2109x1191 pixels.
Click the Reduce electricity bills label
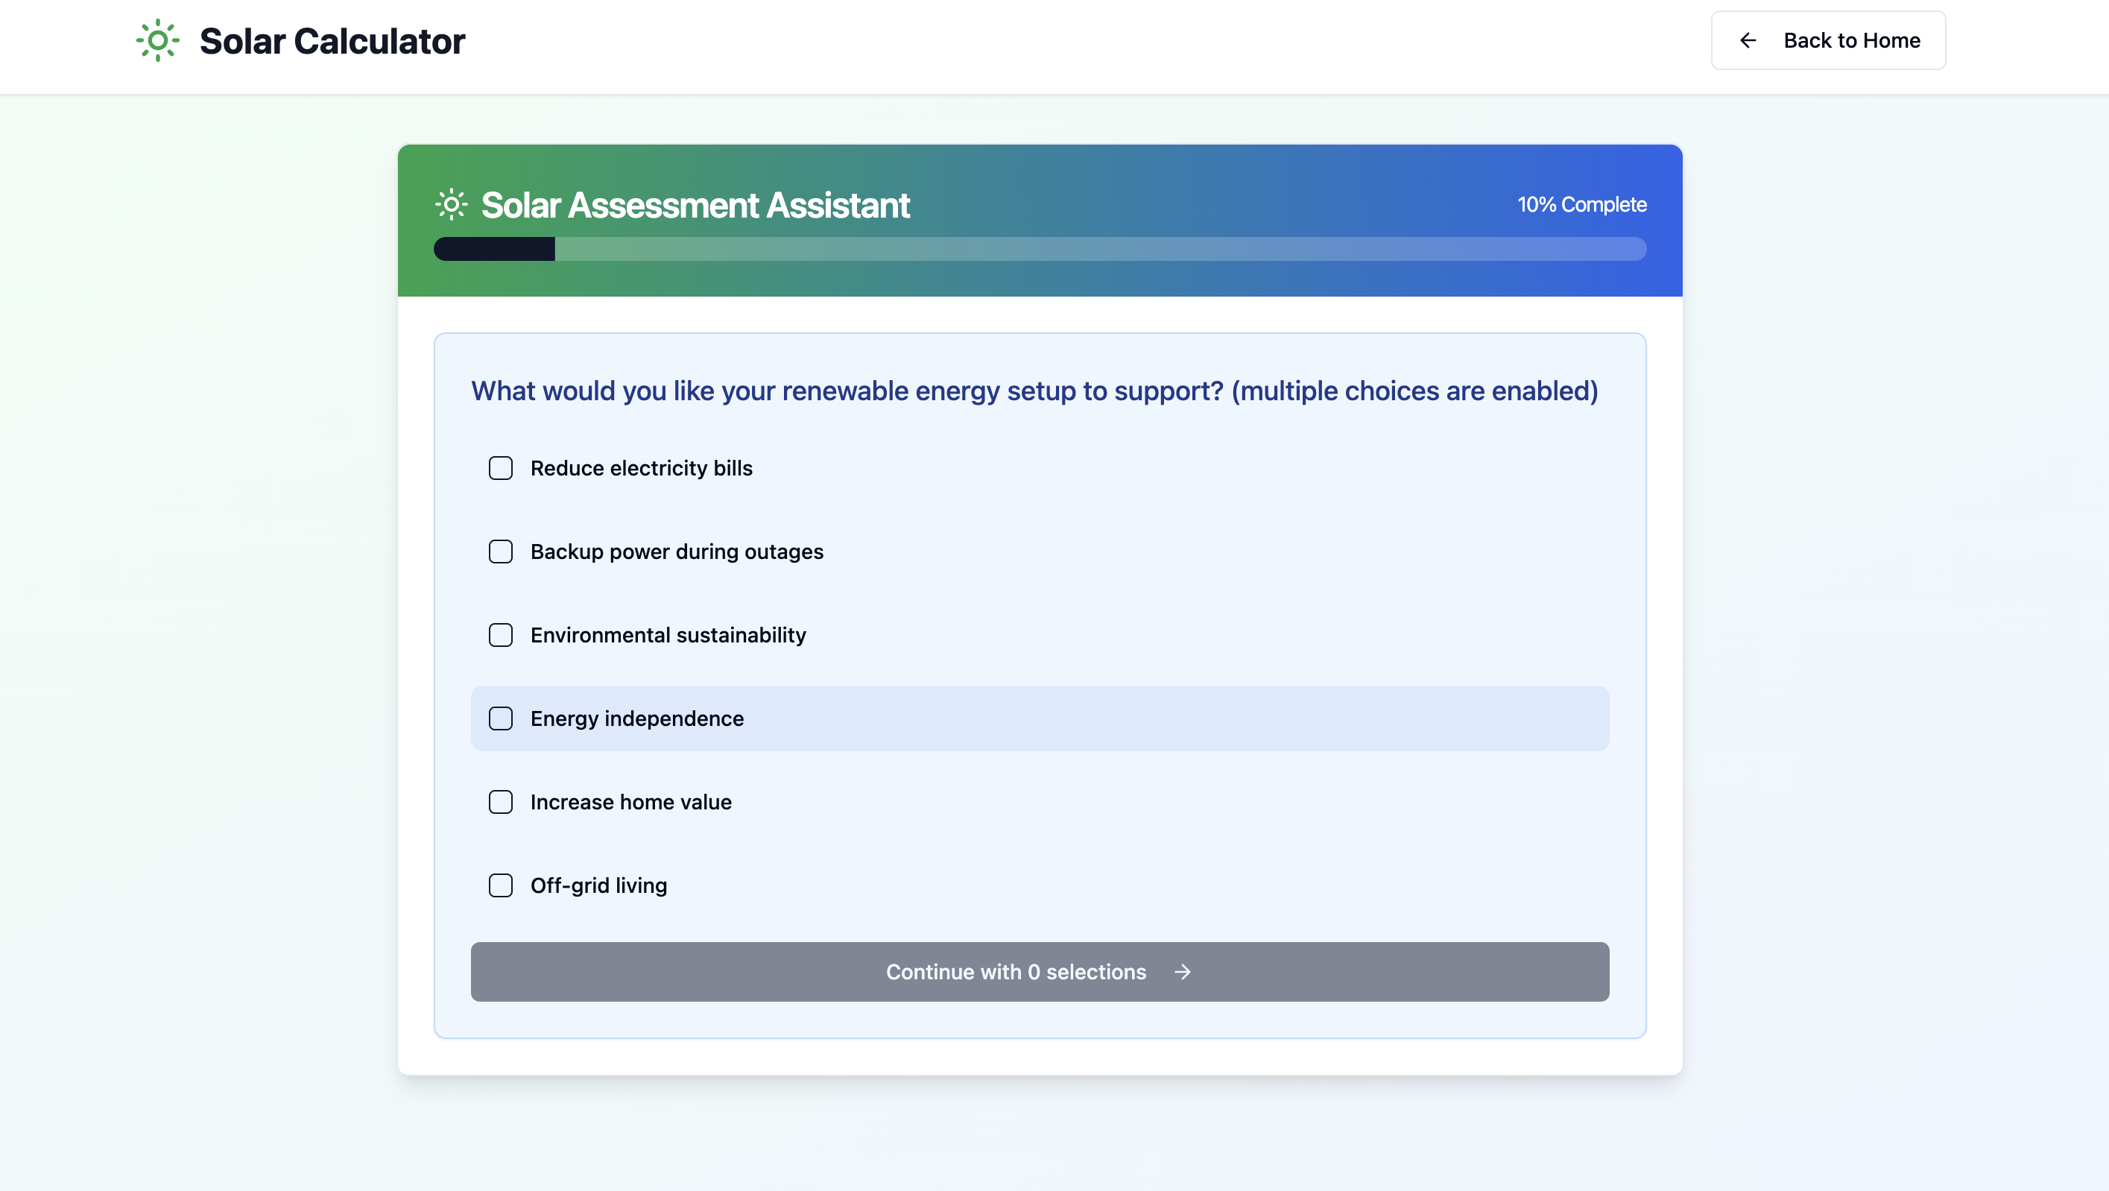point(641,468)
